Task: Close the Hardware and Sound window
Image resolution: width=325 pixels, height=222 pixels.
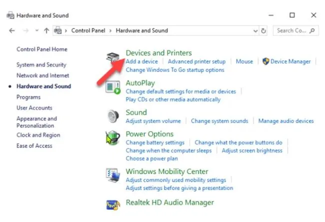Action: coord(314,15)
